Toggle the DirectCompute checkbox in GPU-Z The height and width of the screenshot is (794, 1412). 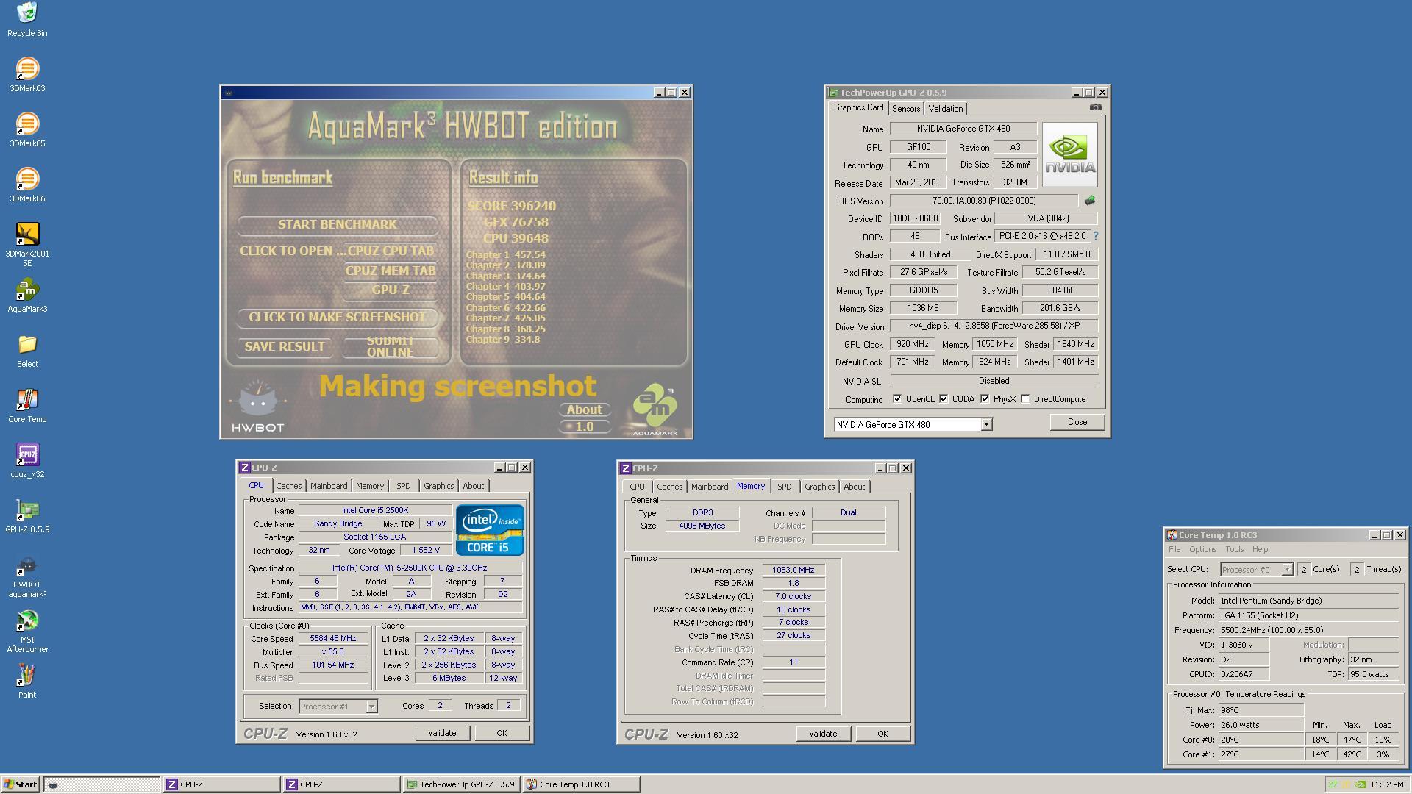(1025, 399)
